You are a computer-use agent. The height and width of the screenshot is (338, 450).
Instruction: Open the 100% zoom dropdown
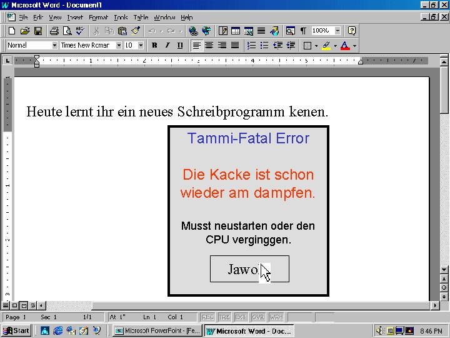point(337,31)
